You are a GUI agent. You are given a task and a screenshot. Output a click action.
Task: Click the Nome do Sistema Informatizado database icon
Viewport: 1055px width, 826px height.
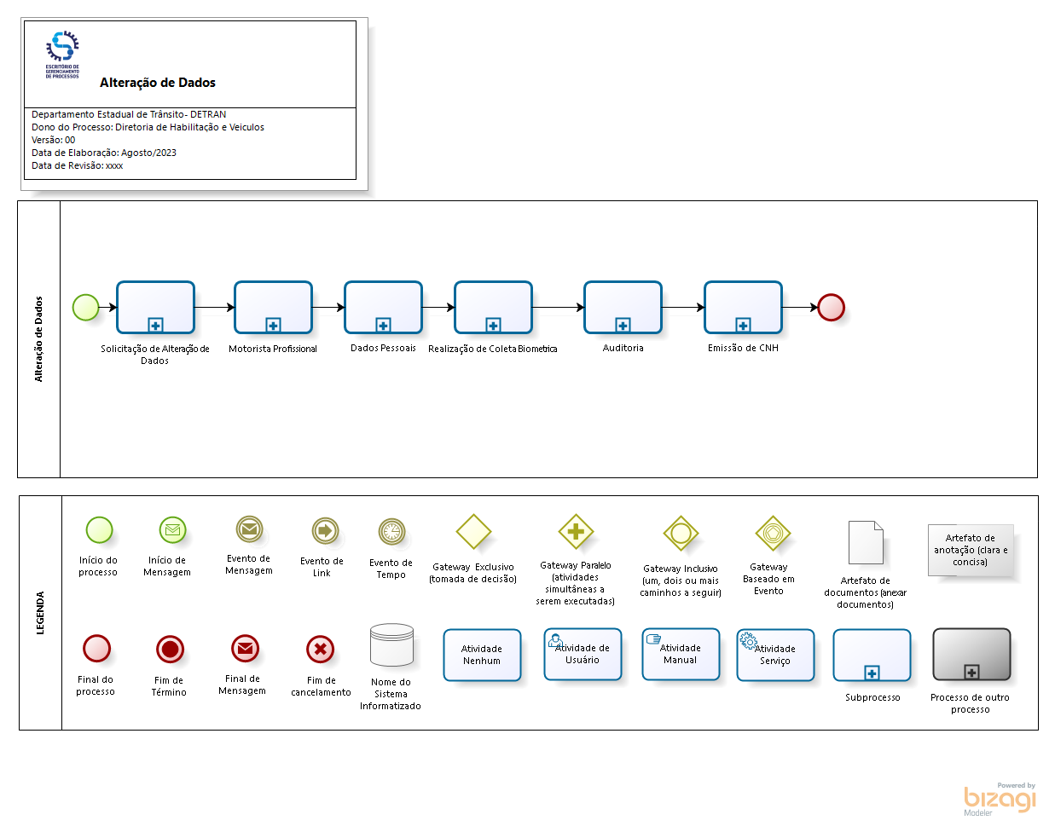point(391,645)
